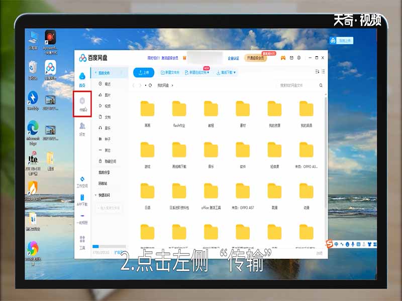Click the game controller icon in title bar
The image size is (402, 301).
[282, 58]
